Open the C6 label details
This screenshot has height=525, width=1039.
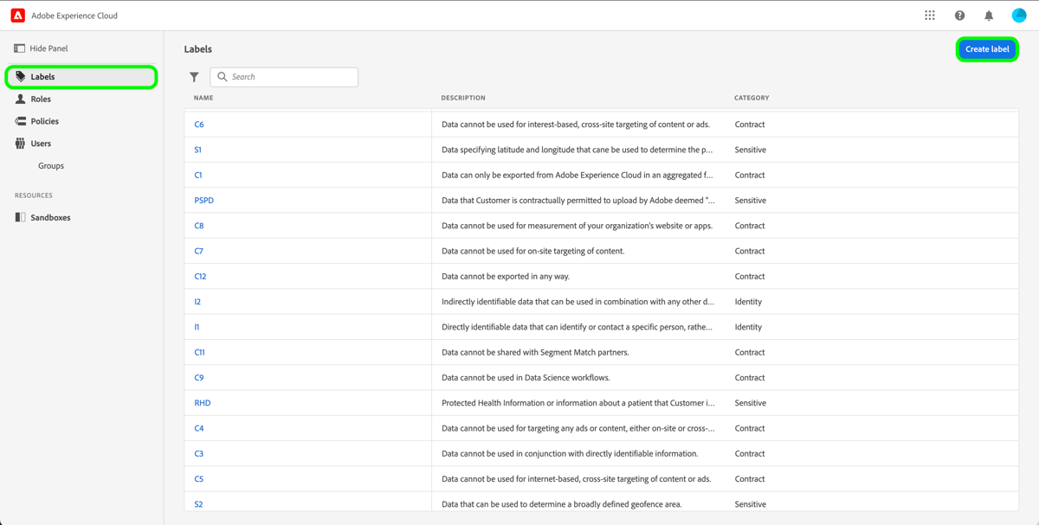[199, 124]
